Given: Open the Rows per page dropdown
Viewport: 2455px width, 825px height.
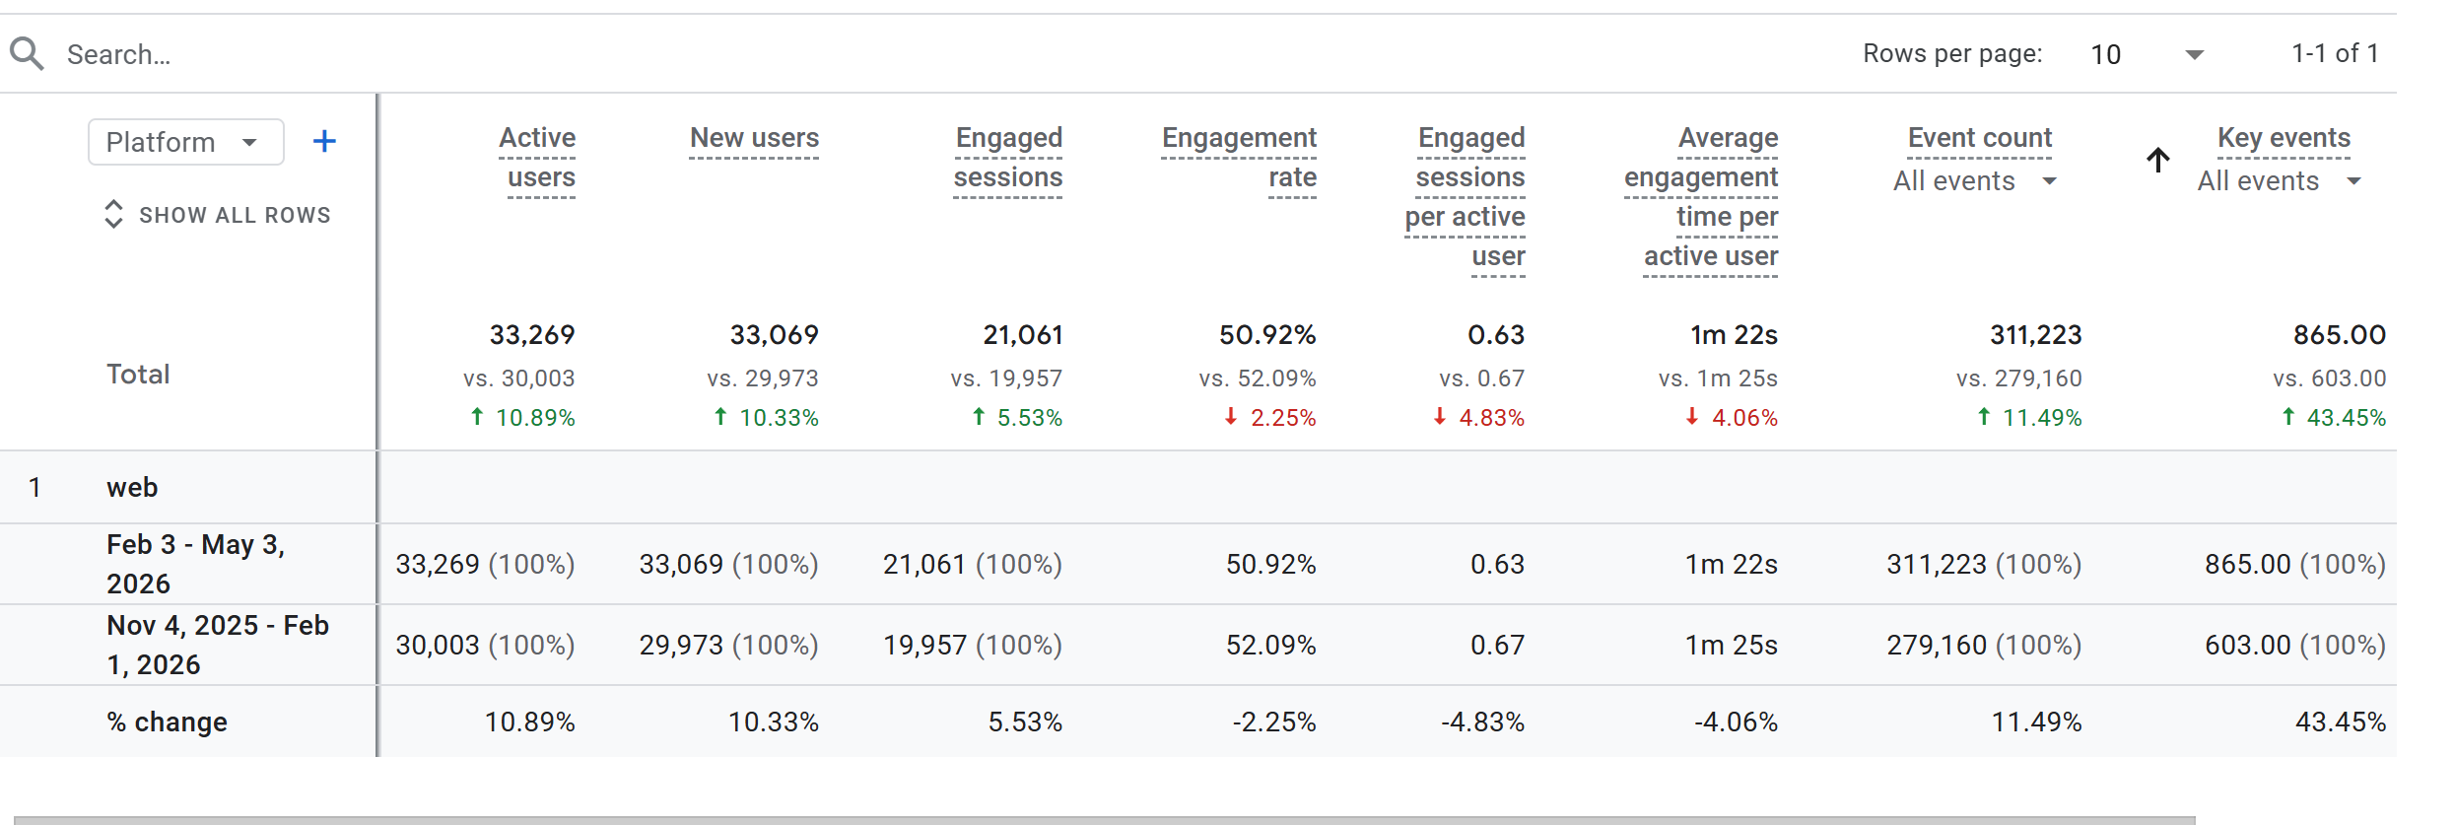Looking at the screenshot, I should [2148, 54].
